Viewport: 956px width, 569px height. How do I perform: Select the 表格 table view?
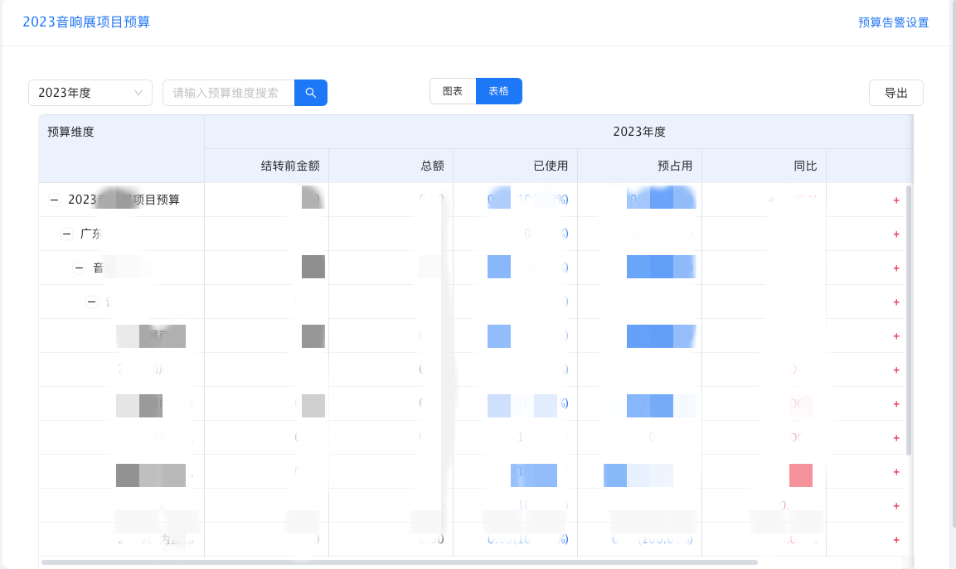tap(499, 91)
